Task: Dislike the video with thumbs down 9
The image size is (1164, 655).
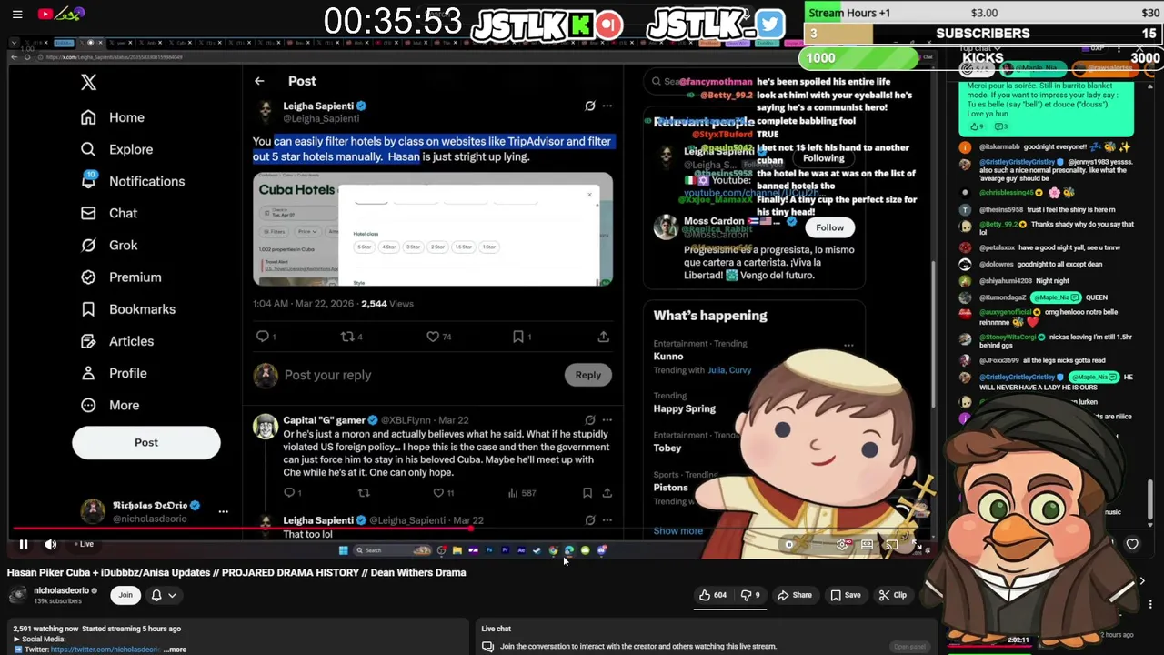Action: [750, 595]
